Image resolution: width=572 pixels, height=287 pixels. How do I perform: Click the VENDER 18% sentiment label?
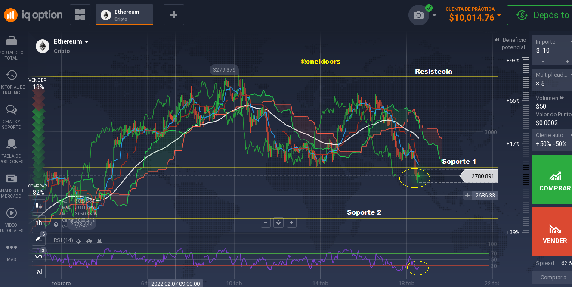point(38,84)
